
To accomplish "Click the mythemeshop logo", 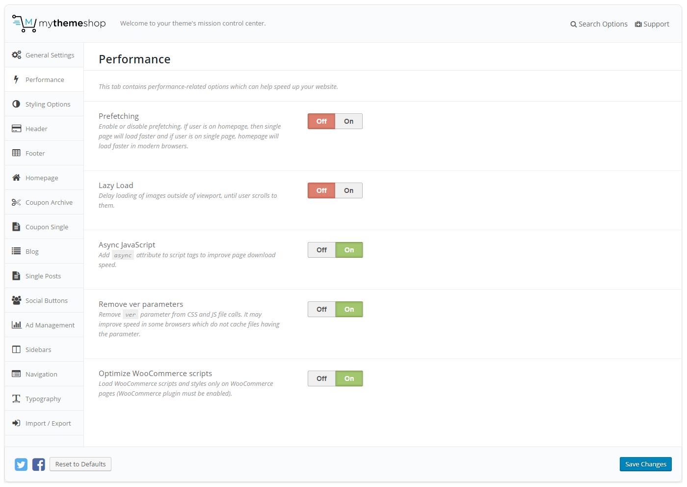I will [x=59, y=24].
